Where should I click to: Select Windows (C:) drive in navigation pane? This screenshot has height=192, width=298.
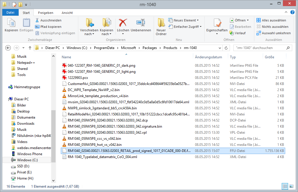click(27, 160)
